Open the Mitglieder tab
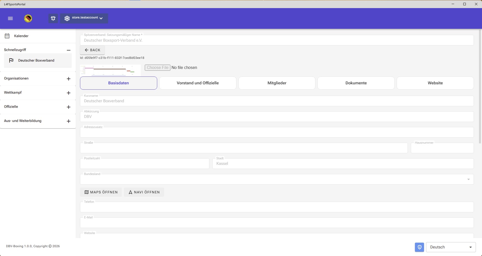 point(277,83)
